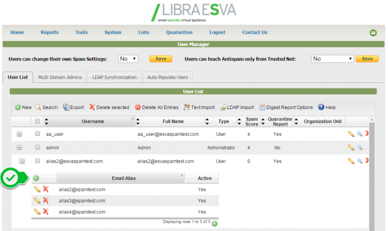Edit alias3@spamtest.com alias pencil icon
This screenshot has width=388, height=231.
(x=37, y=201)
